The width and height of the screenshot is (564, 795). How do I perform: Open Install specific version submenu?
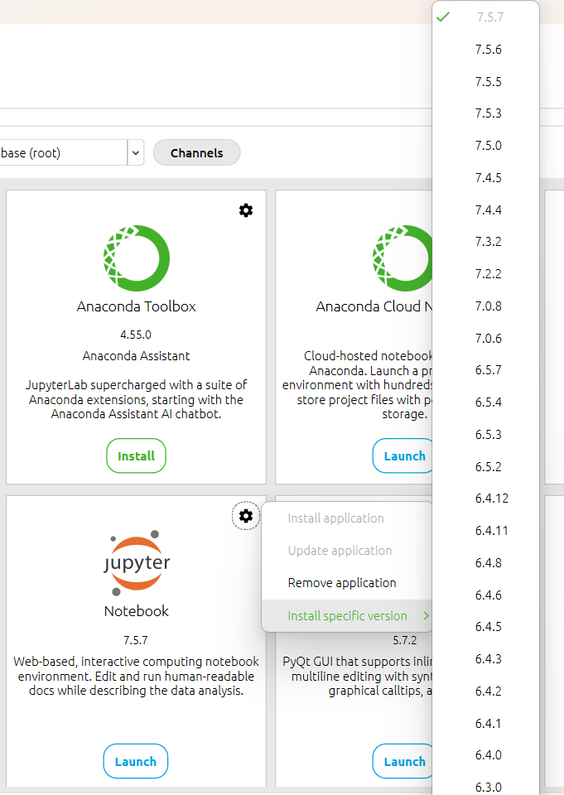[x=347, y=615]
